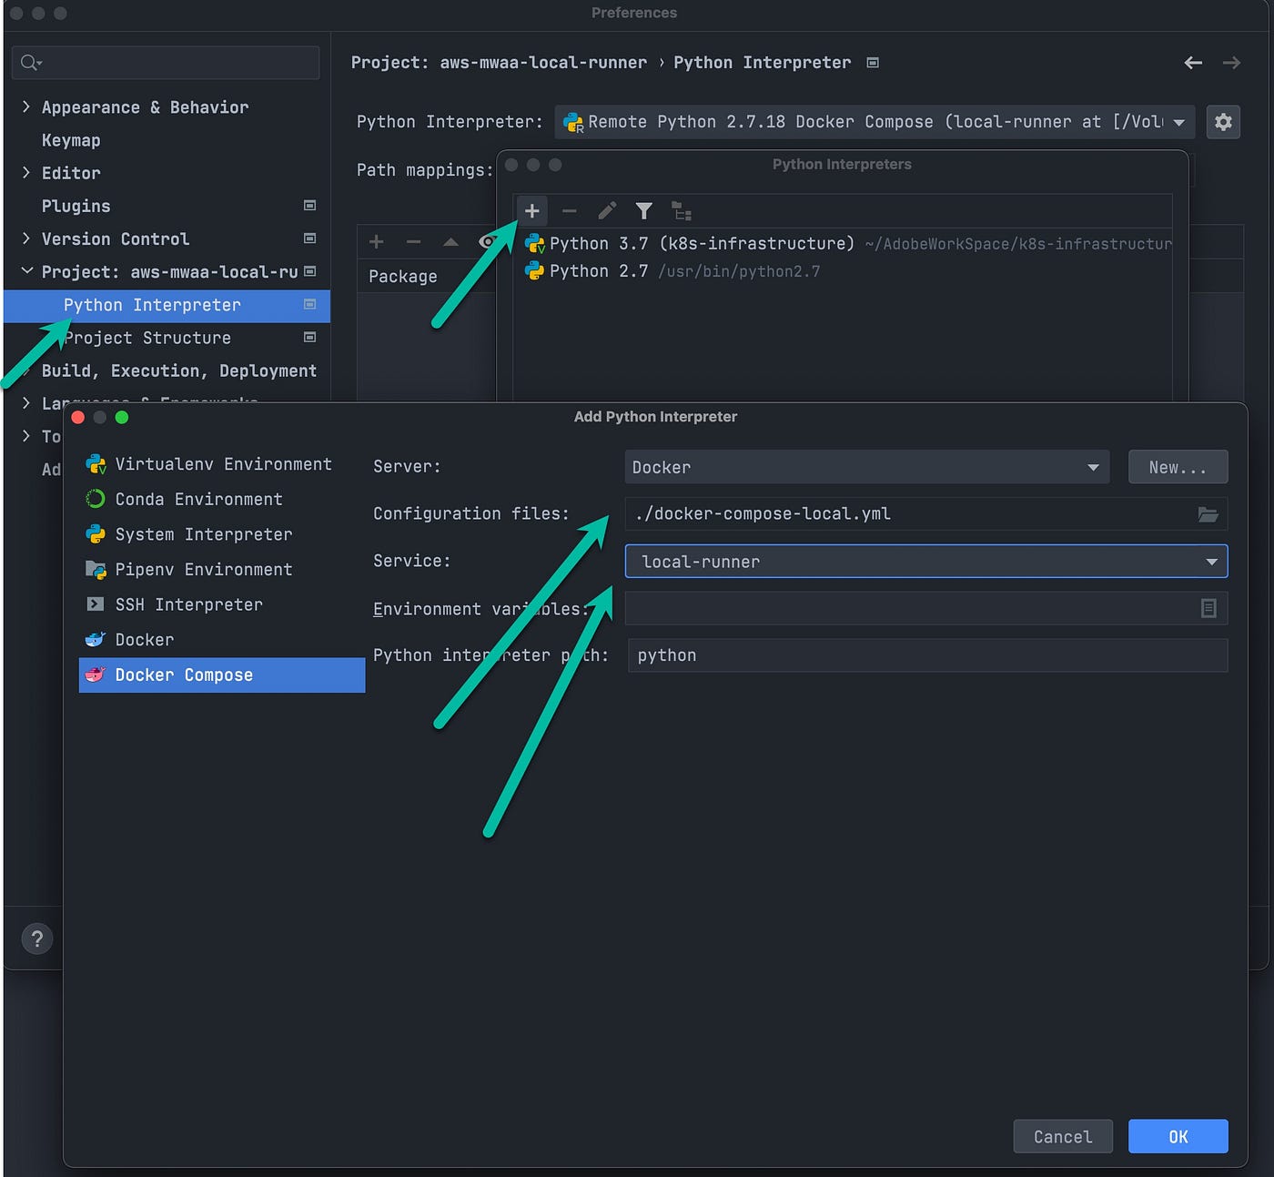The height and width of the screenshot is (1177, 1274).
Task: Select Pipenv Environment interpreter type
Action: pyautogui.click(x=222, y=570)
